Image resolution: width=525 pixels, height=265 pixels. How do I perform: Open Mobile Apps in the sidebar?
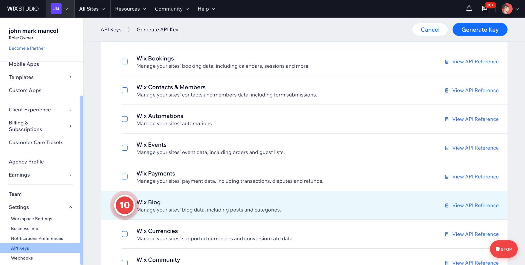24,64
